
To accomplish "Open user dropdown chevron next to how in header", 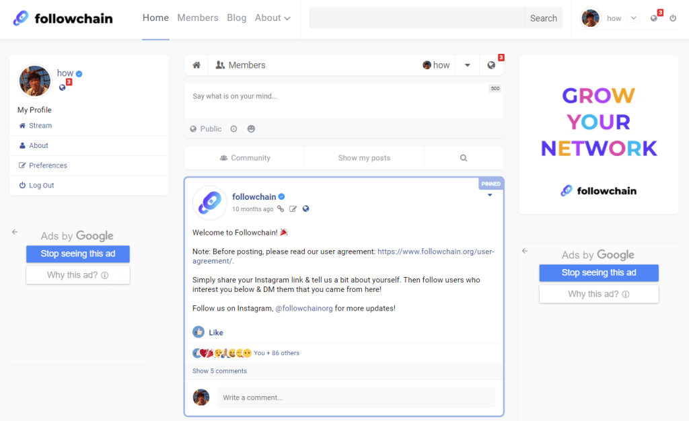I will click(633, 18).
